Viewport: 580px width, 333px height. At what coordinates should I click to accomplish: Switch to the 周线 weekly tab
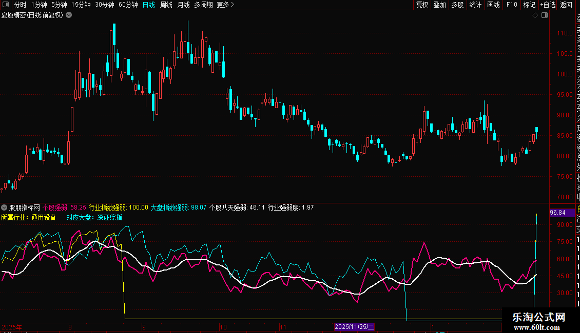coord(166,5)
